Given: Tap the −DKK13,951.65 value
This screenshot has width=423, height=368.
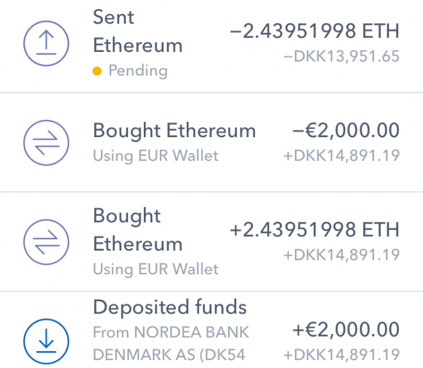Looking at the screenshot, I should click(341, 56).
